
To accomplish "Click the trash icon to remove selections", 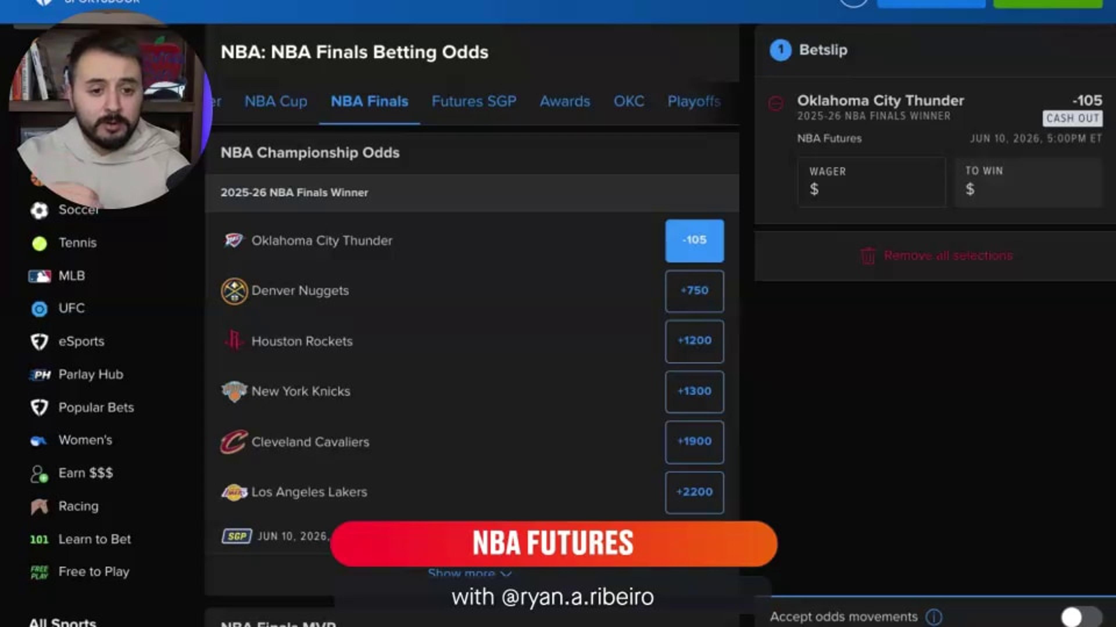I will click(x=868, y=256).
